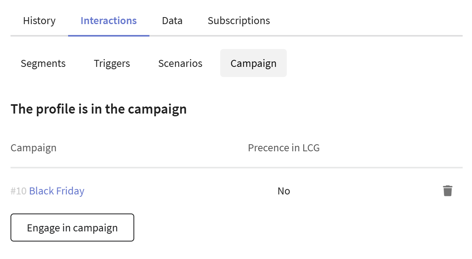Viewport: 472px width, 259px height.
Task: Select the Campaign sub-tab
Action: click(253, 63)
